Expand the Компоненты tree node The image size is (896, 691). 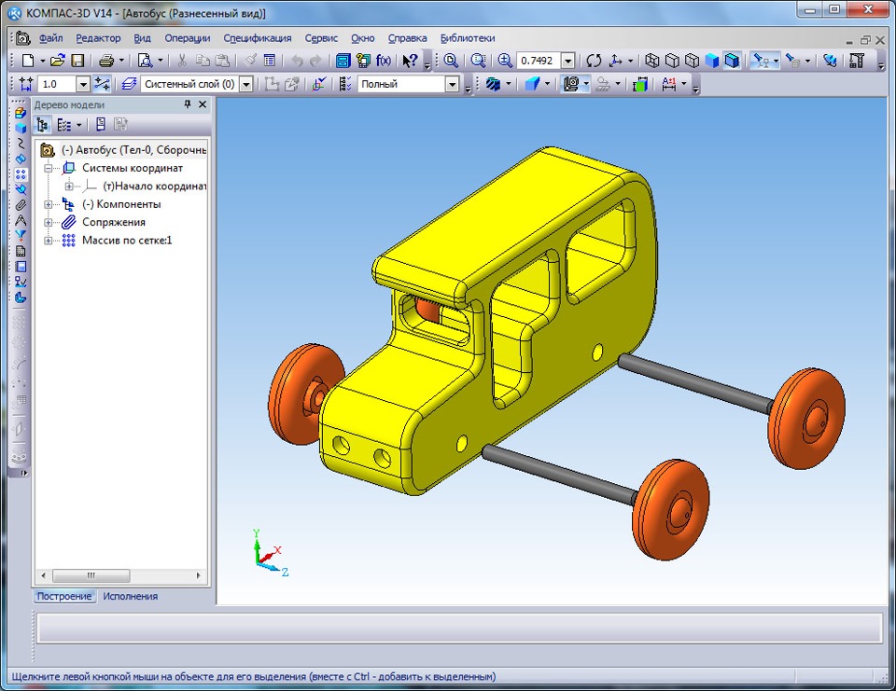(49, 204)
